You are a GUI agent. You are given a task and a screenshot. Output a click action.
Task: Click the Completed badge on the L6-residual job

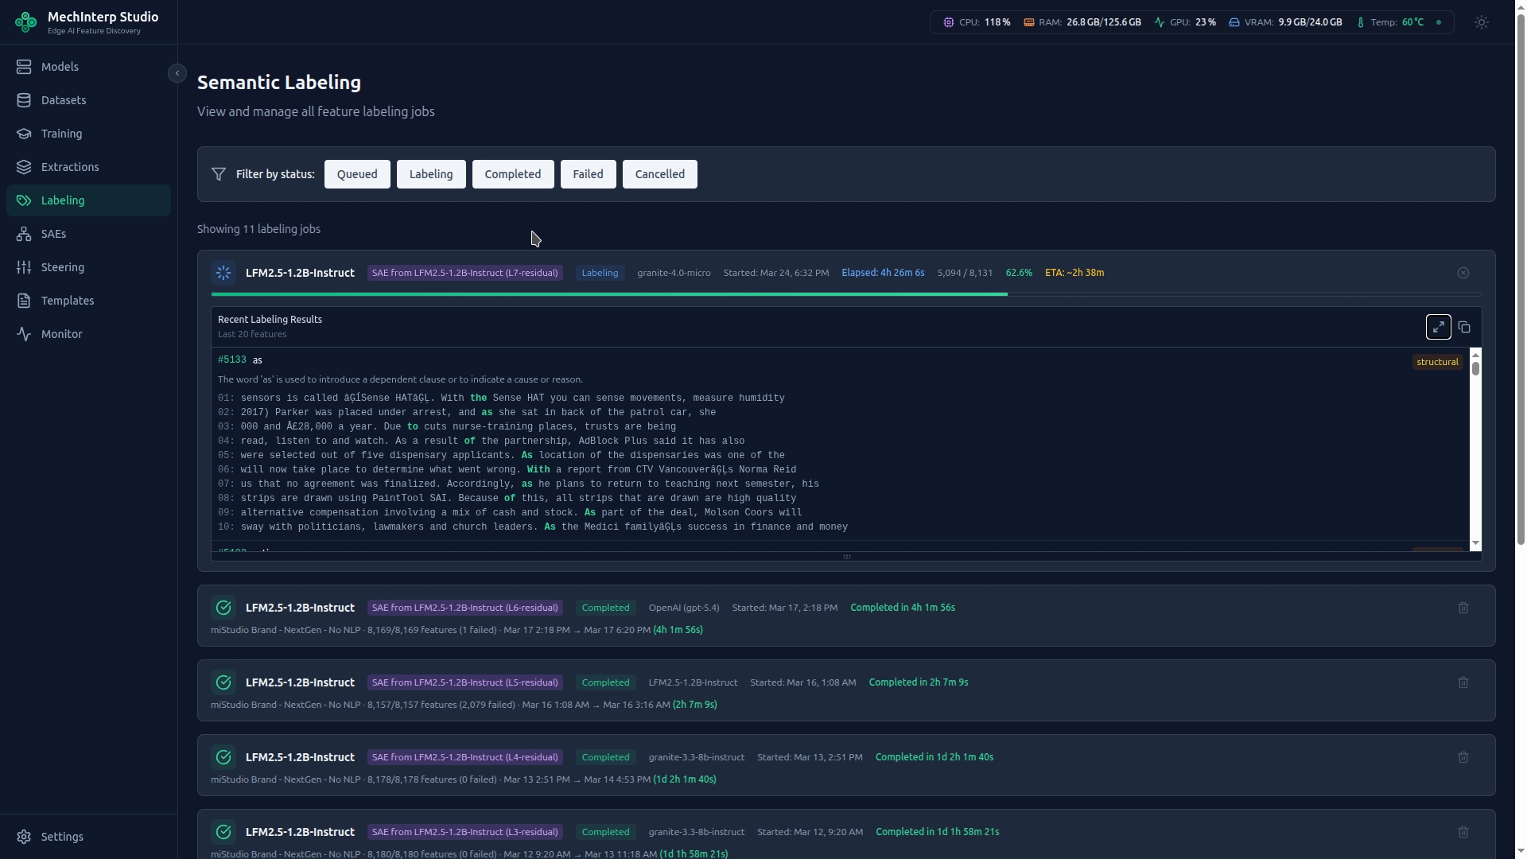coord(605,608)
